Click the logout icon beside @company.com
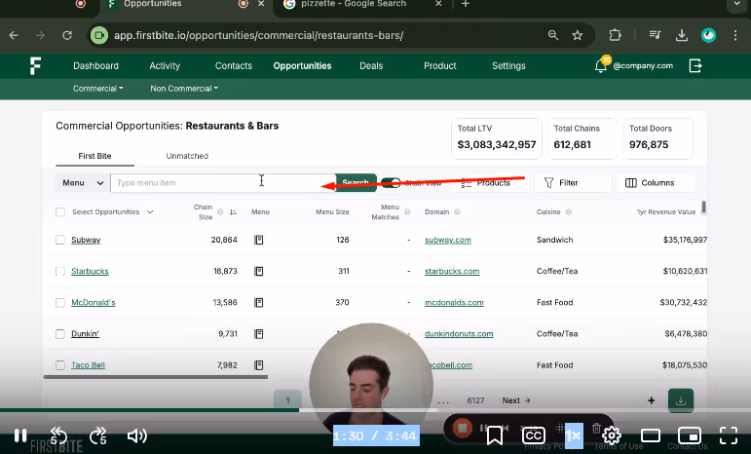The height and width of the screenshot is (454, 751). pyautogui.click(x=695, y=65)
